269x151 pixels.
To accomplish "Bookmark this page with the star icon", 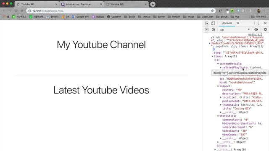I will (x=212, y=11).
